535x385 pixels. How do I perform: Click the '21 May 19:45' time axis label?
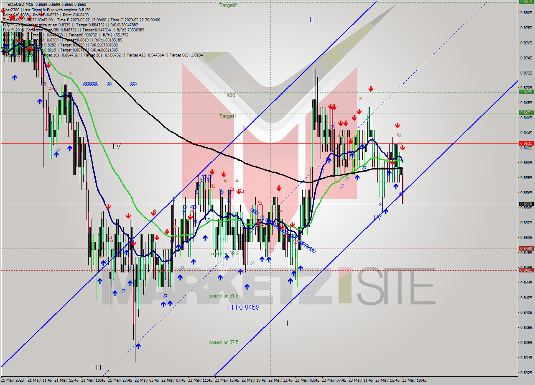click(93, 380)
